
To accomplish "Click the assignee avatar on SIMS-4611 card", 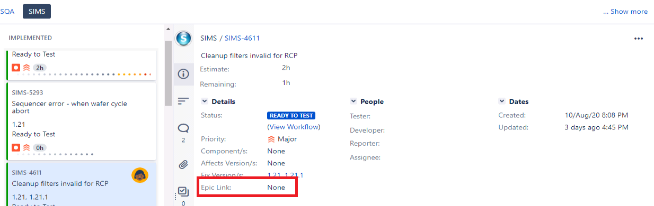I will [x=139, y=175].
